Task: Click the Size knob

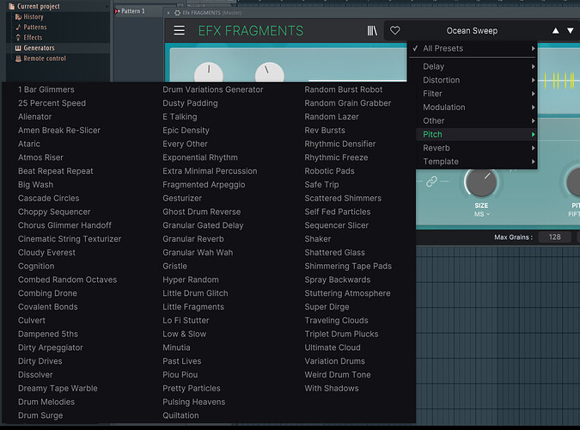Action: 481,181
